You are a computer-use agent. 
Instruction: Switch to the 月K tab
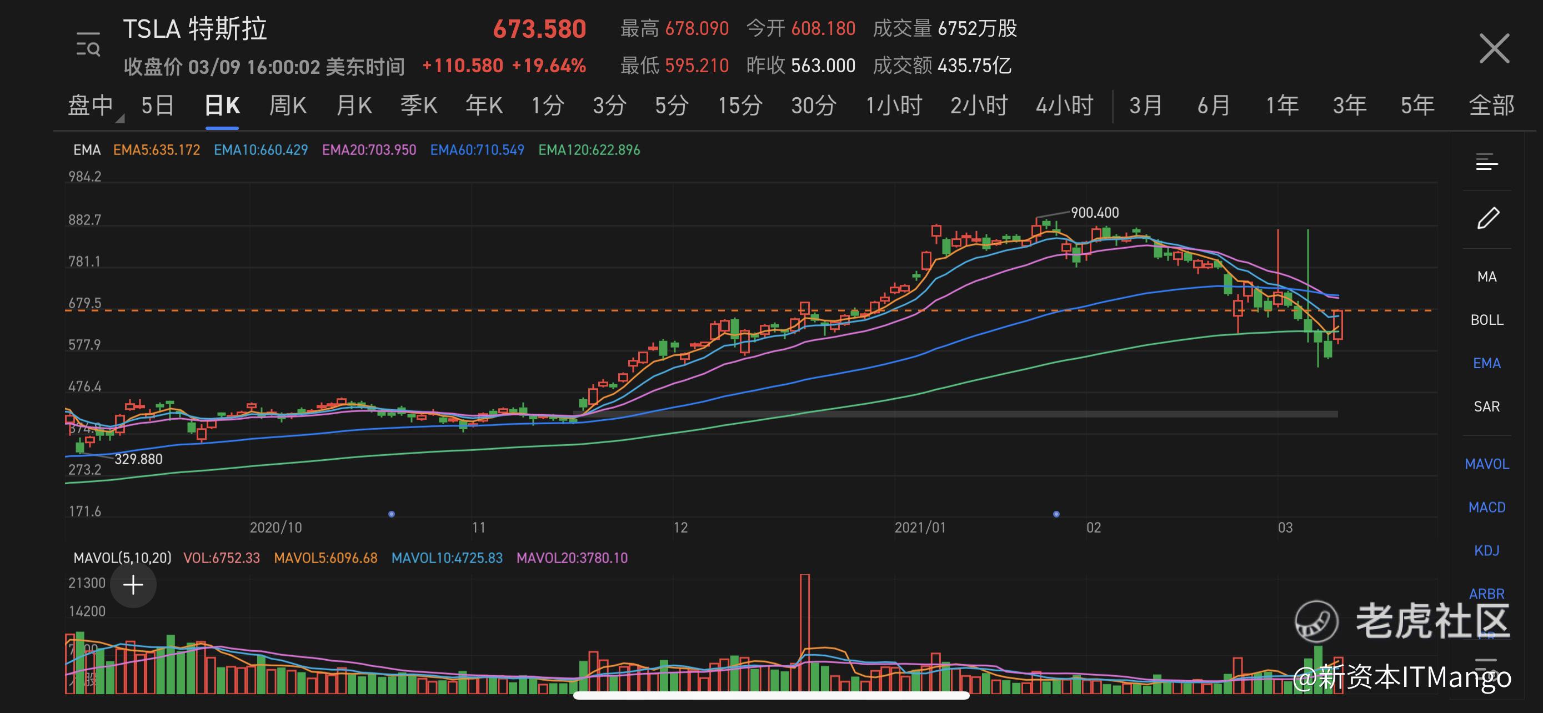coord(353,106)
